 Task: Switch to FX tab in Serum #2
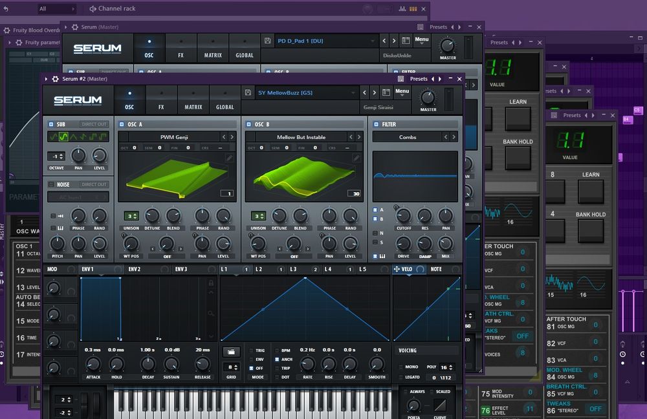tap(161, 100)
